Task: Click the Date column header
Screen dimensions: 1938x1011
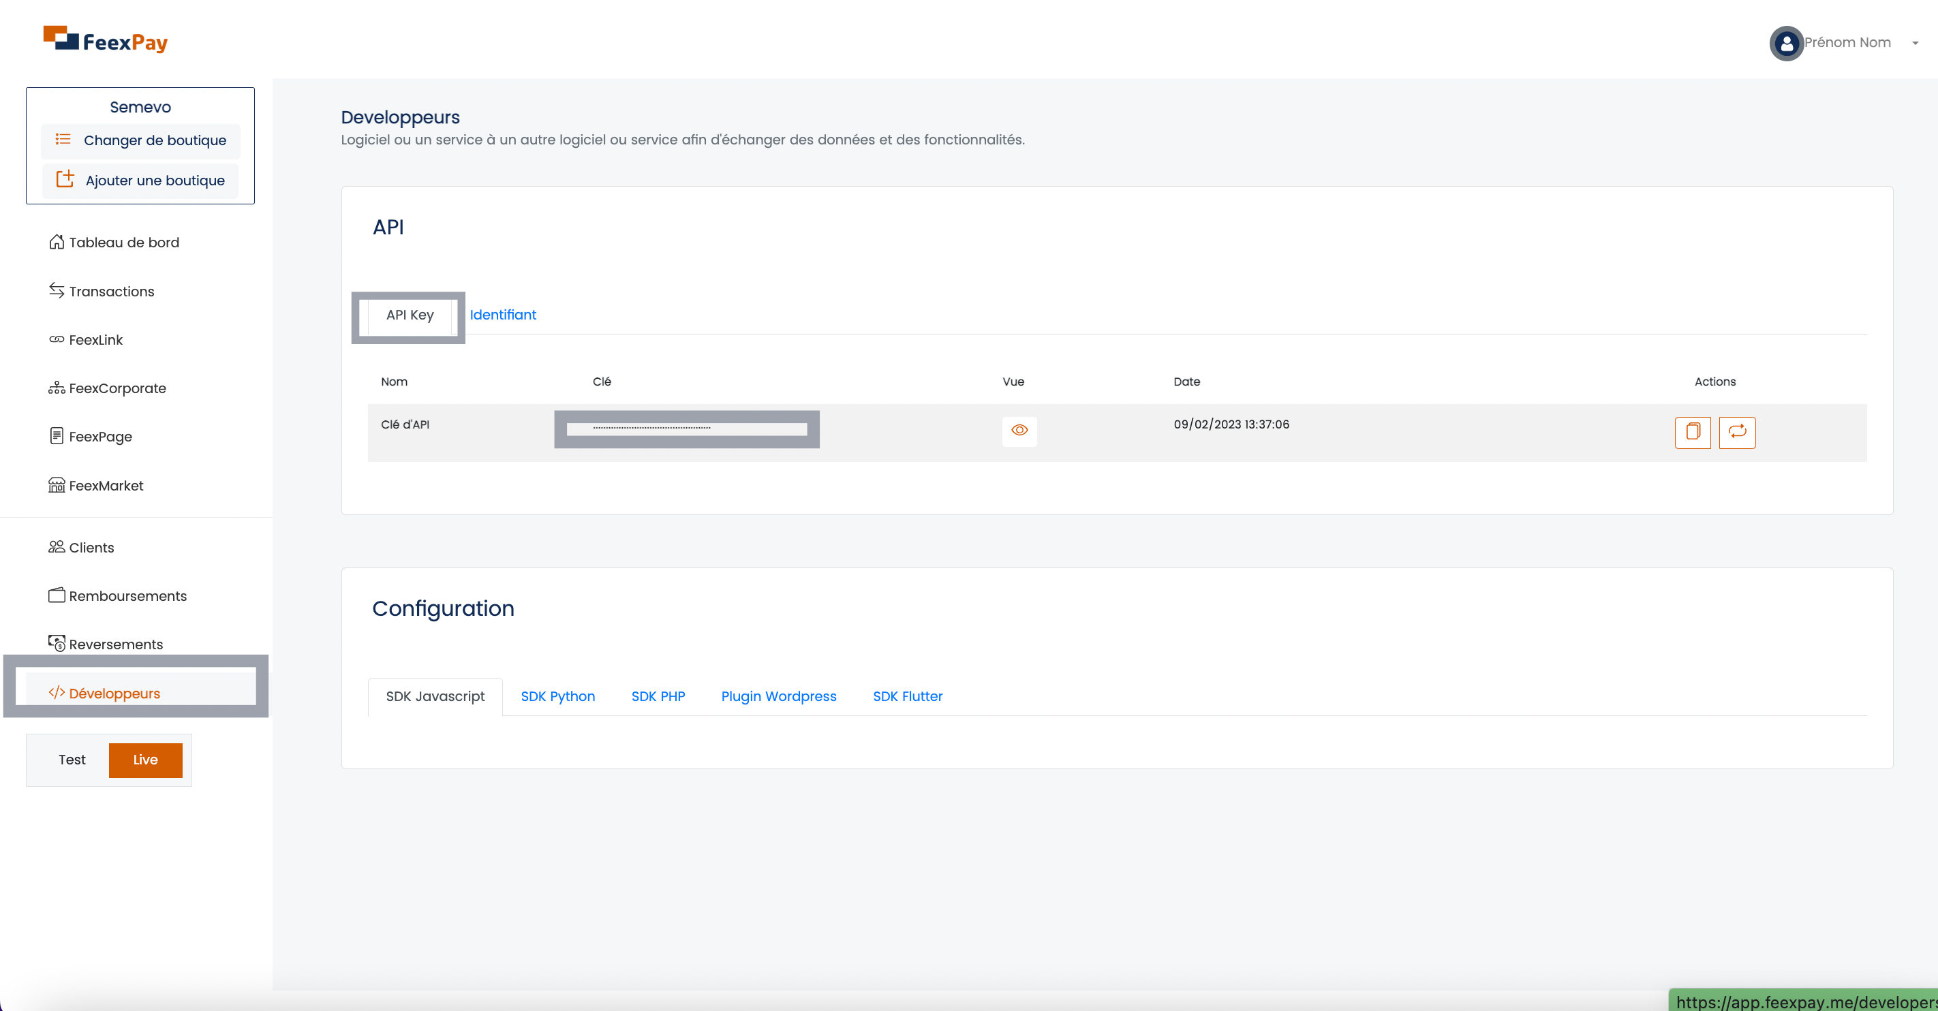Action: click(x=1187, y=382)
